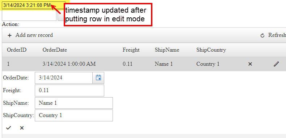Click into the Freight input field
This screenshot has width=286, height=138.
click(x=70, y=90)
